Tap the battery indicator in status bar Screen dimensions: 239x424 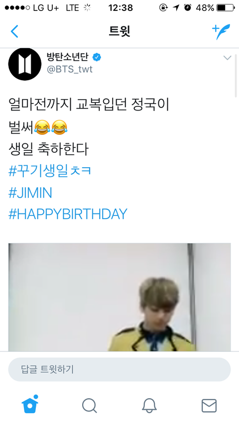click(226, 8)
